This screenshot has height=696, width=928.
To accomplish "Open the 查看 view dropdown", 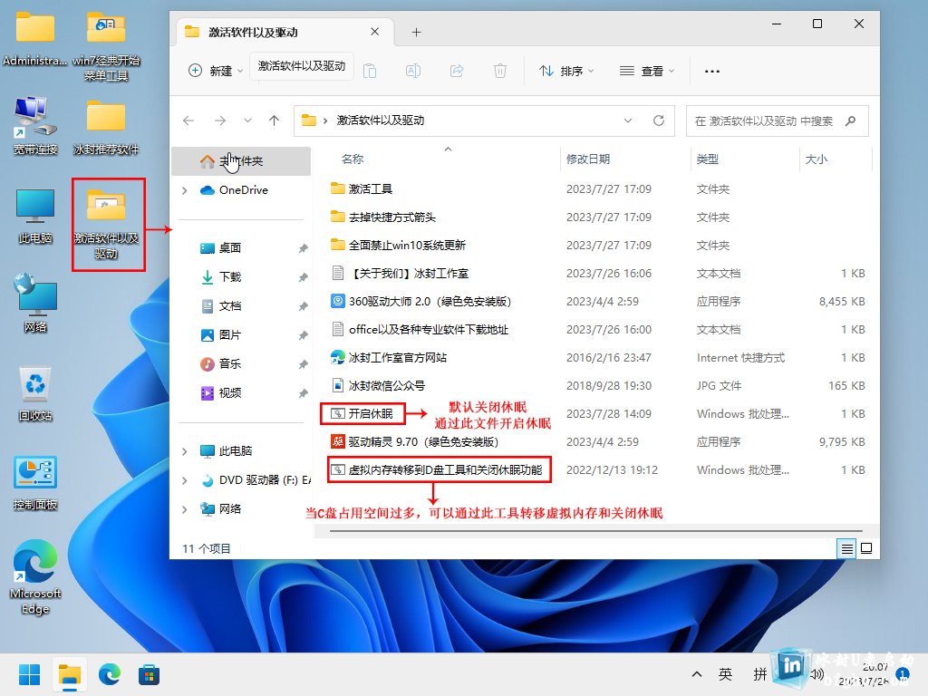I will point(647,71).
